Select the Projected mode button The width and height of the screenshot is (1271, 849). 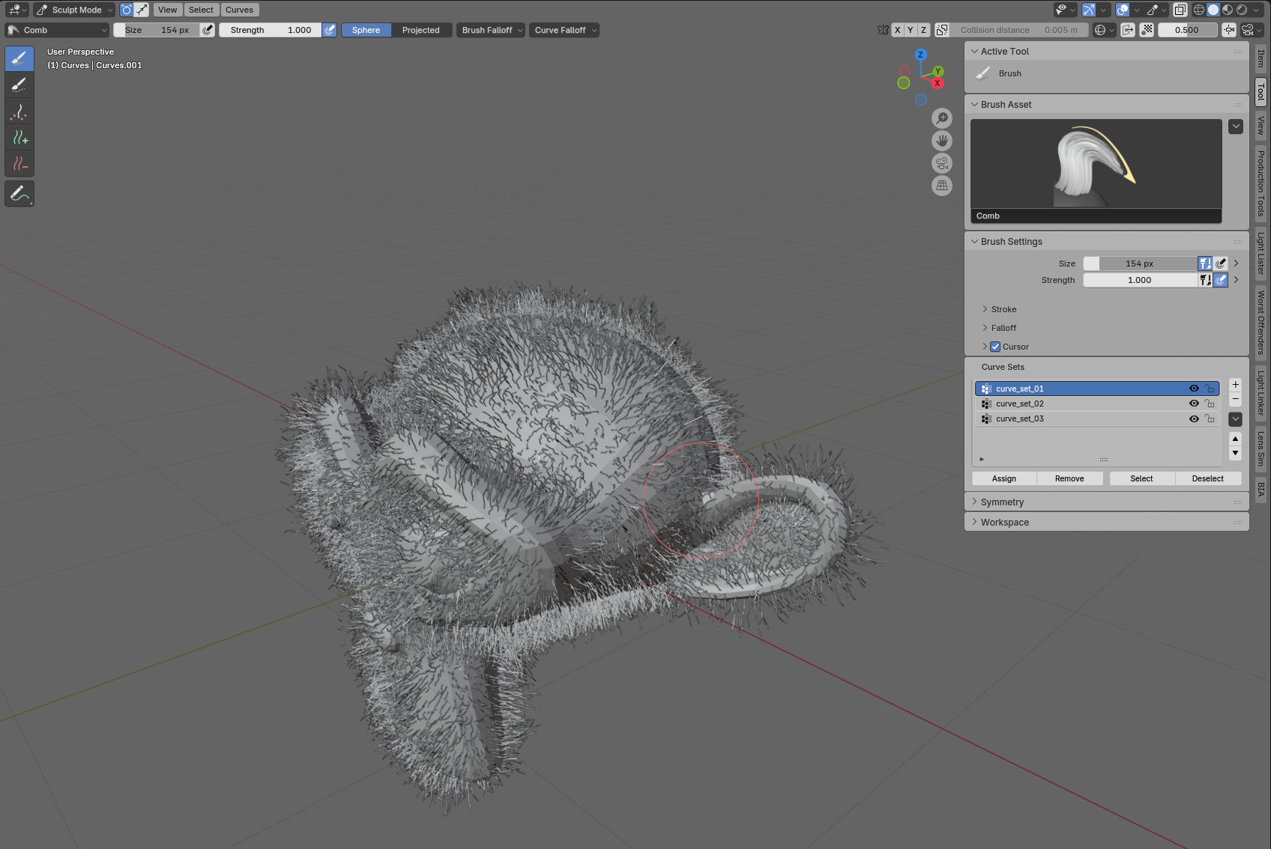421,30
